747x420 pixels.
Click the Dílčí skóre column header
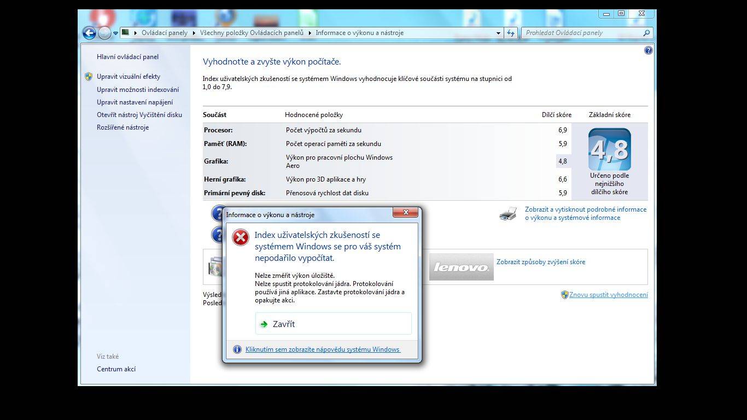pyautogui.click(x=557, y=115)
